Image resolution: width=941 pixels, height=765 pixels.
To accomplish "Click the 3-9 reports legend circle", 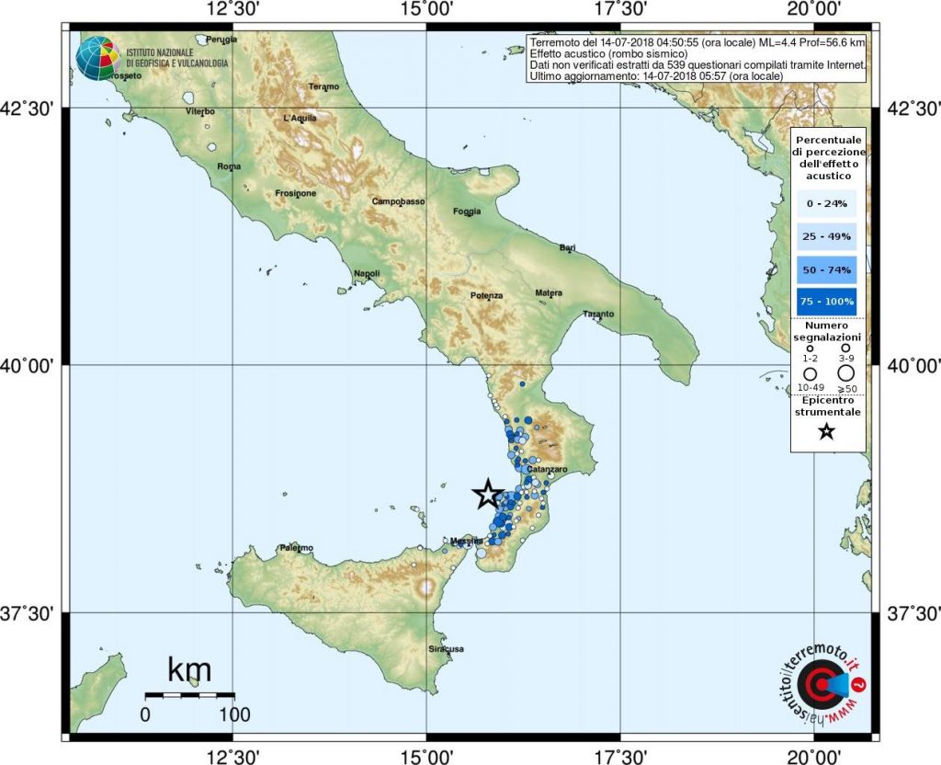I will click(x=845, y=348).
